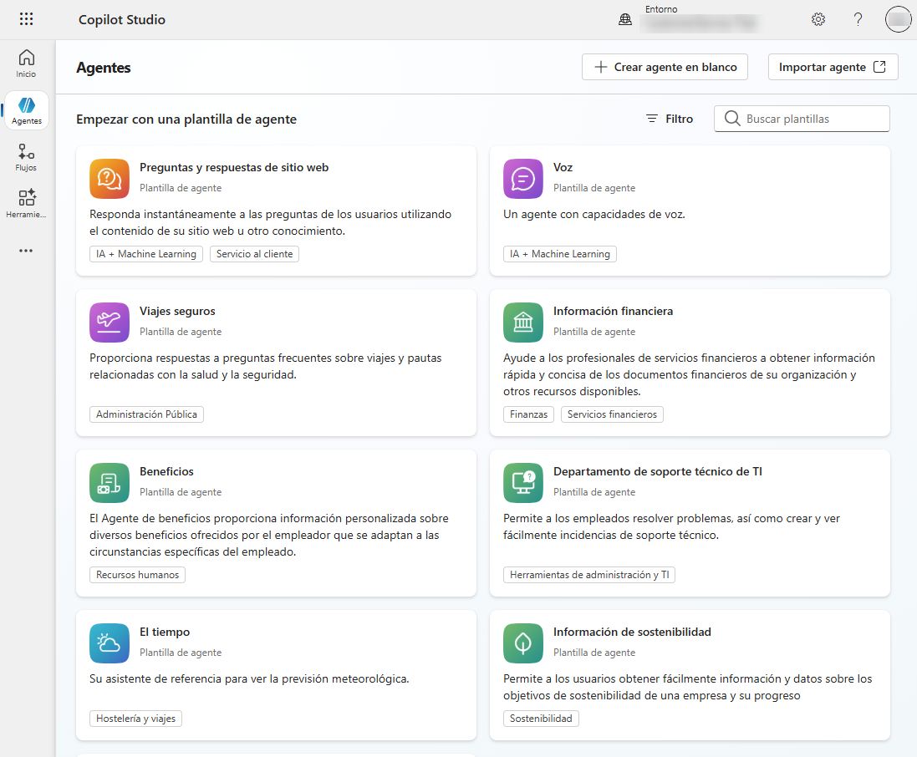Open the Preguntas y respuestas de sitio web template
Image resolution: width=917 pixels, height=757 pixels.
click(x=234, y=167)
